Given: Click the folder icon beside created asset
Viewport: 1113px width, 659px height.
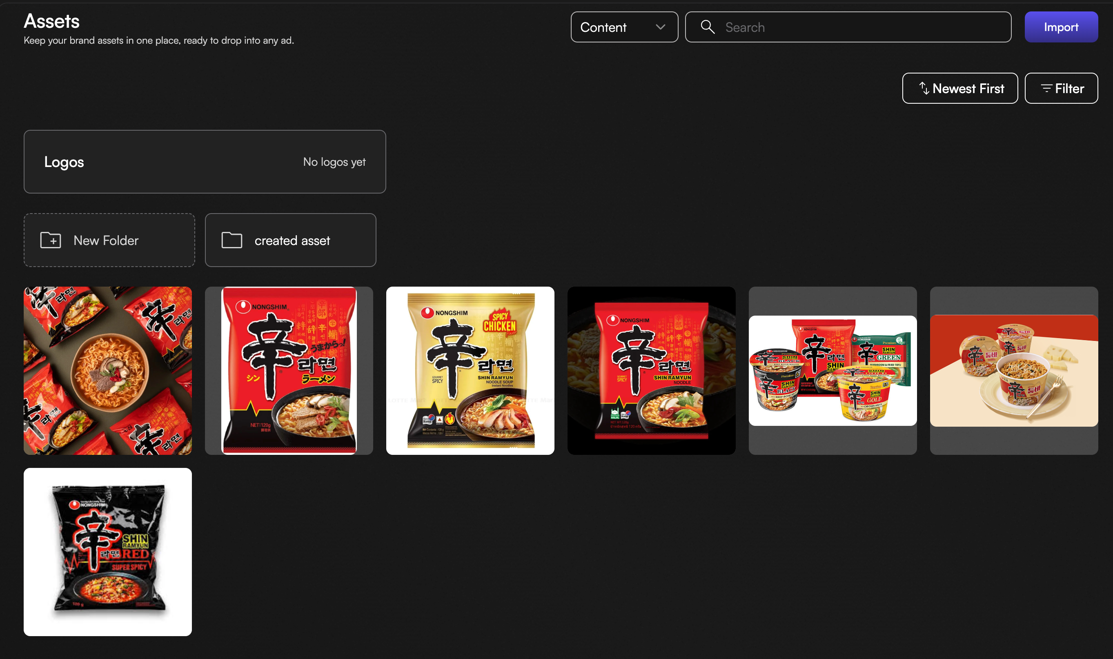Looking at the screenshot, I should (232, 240).
